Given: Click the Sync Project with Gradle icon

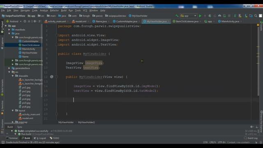Looking at the screenshot, I should (235, 16).
